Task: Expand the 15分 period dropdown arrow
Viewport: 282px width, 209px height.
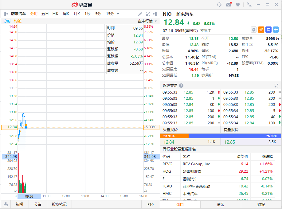Action: (118, 14)
